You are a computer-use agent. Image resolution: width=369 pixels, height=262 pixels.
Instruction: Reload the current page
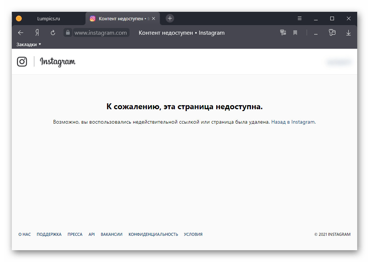pos(53,32)
